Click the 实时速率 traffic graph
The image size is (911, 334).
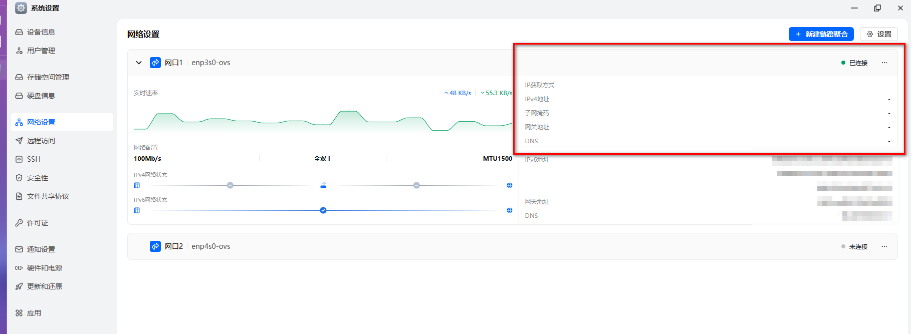click(323, 121)
